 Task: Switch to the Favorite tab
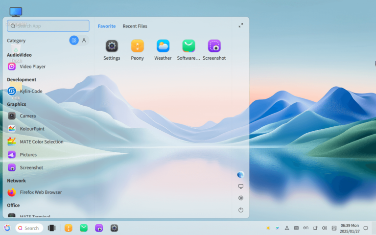pyautogui.click(x=107, y=26)
